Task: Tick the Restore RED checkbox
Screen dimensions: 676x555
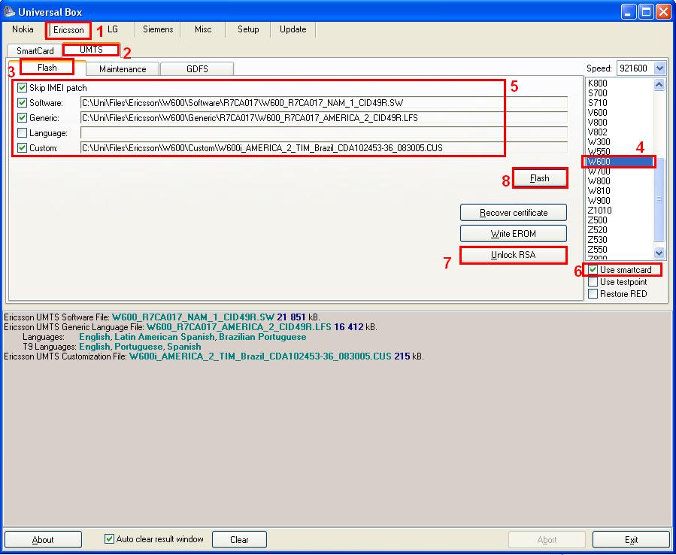Action: point(593,294)
